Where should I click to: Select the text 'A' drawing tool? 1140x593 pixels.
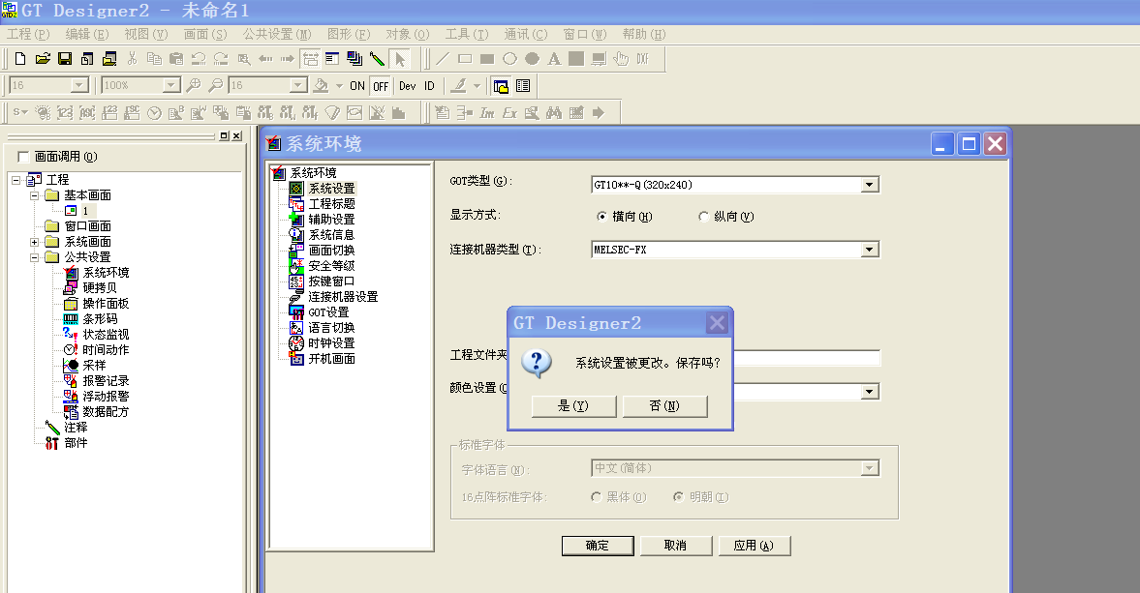[x=554, y=59]
